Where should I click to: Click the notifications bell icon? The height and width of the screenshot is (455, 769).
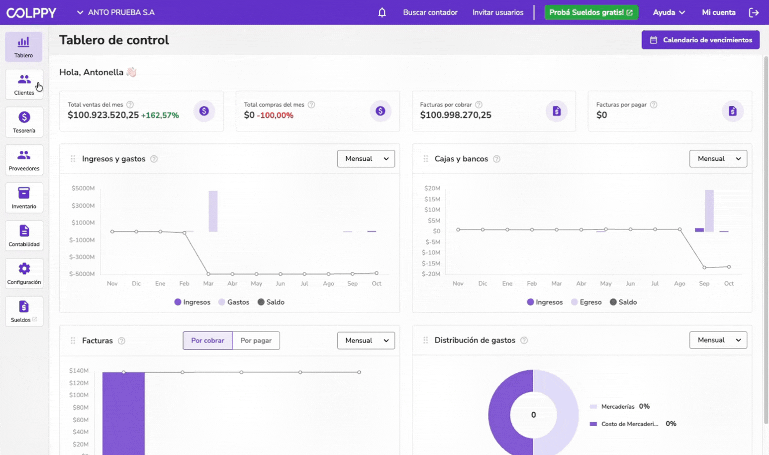(x=382, y=12)
